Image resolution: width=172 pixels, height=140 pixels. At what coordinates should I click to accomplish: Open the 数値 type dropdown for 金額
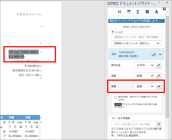144,76
